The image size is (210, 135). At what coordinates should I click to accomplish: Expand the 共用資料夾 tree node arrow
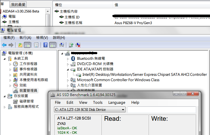click(x=10, y=75)
